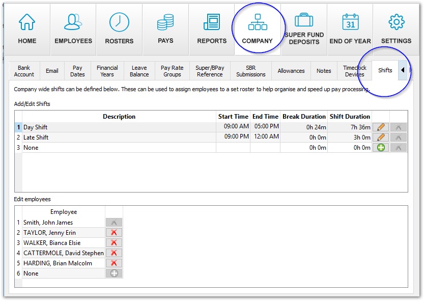
Task: Select the COMPANY section
Action: click(x=257, y=29)
